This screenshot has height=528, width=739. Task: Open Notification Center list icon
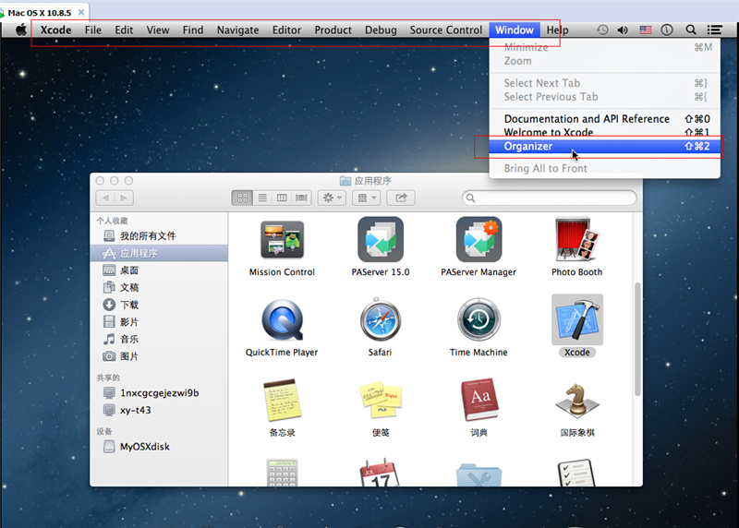[714, 30]
